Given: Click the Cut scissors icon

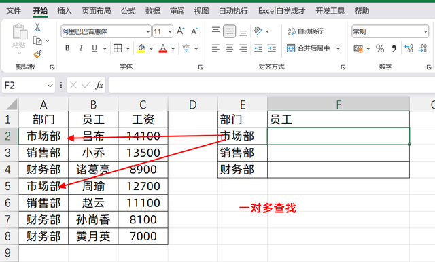Looking at the screenshot, I should [x=37, y=27].
